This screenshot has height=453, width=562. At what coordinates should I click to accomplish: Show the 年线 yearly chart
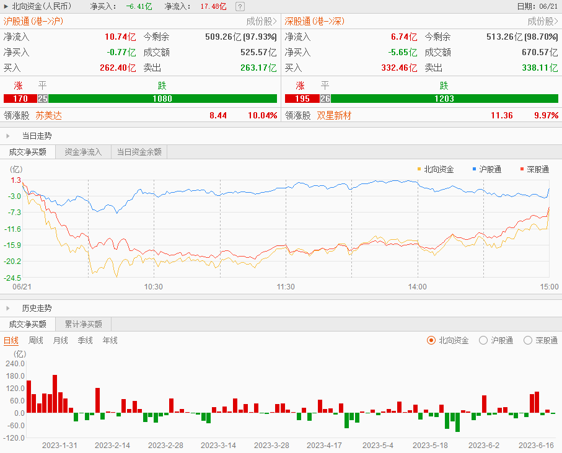(x=110, y=340)
